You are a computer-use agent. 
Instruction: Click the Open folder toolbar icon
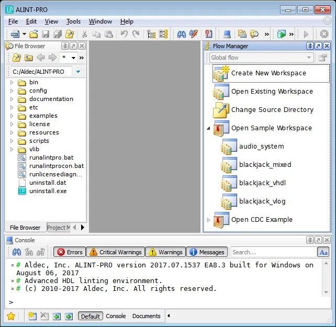33,34
